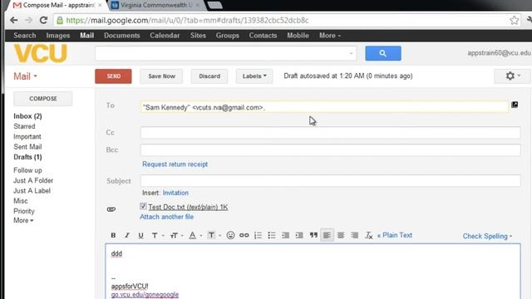This screenshot has height=299, width=532.
Task: Open Images in the top navigation bar
Action: [58, 36]
